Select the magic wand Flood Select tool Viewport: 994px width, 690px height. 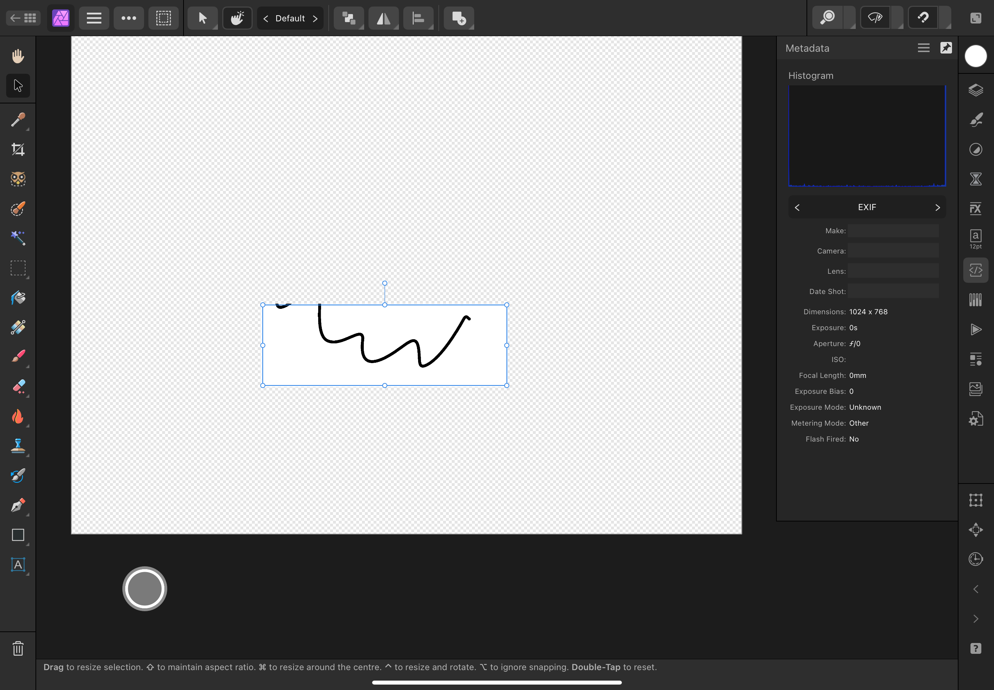coord(18,238)
